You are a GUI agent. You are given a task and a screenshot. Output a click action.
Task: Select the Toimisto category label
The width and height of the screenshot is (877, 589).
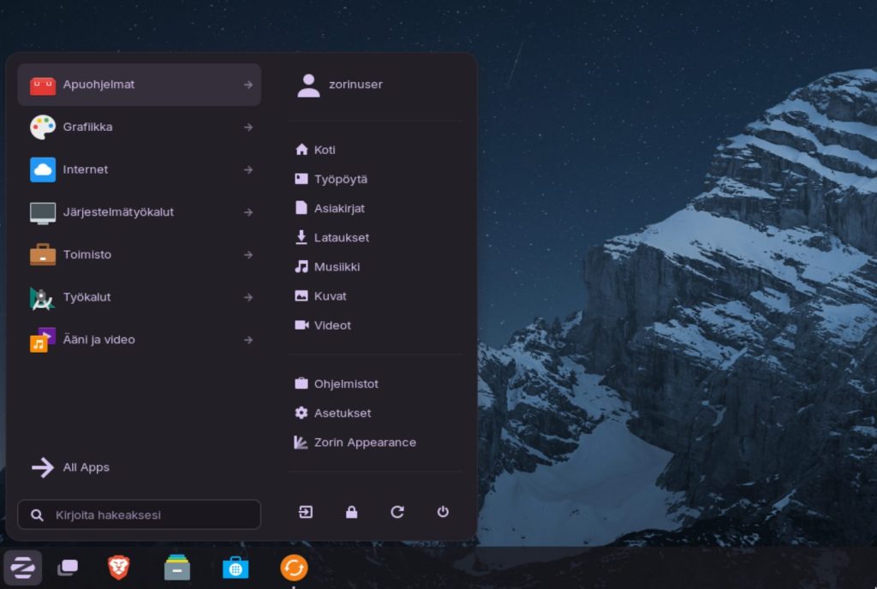point(87,254)
